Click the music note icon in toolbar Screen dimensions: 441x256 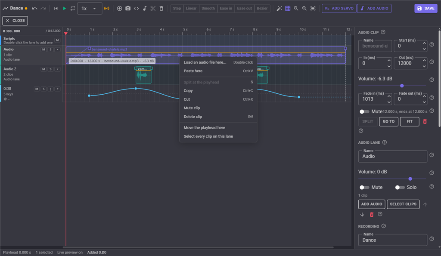(145, 9)
